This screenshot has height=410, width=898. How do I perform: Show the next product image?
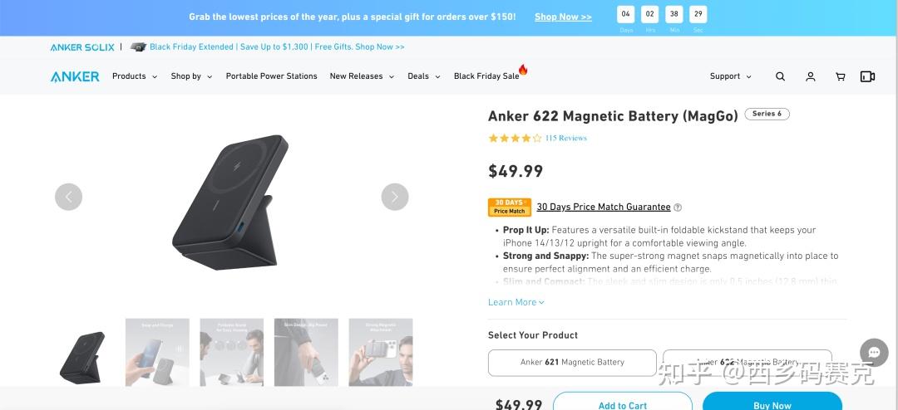point(395,197)
